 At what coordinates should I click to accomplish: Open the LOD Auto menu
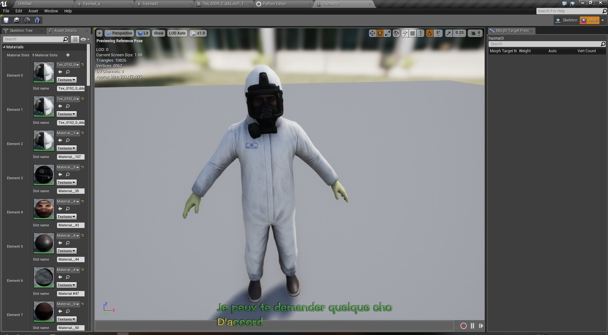(177, 33)
